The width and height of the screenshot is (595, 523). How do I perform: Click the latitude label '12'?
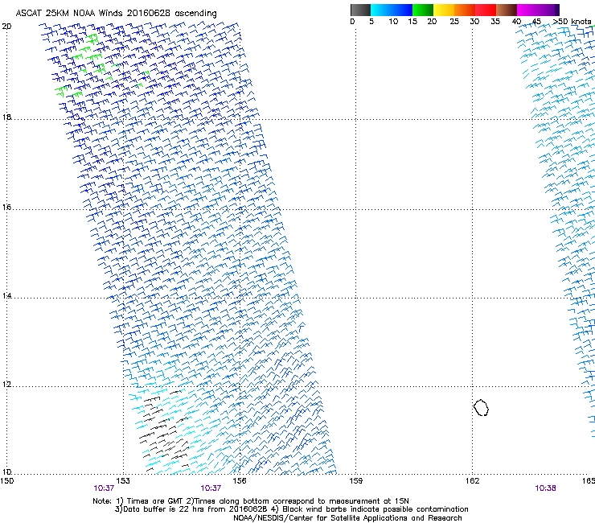pos(6,385)
